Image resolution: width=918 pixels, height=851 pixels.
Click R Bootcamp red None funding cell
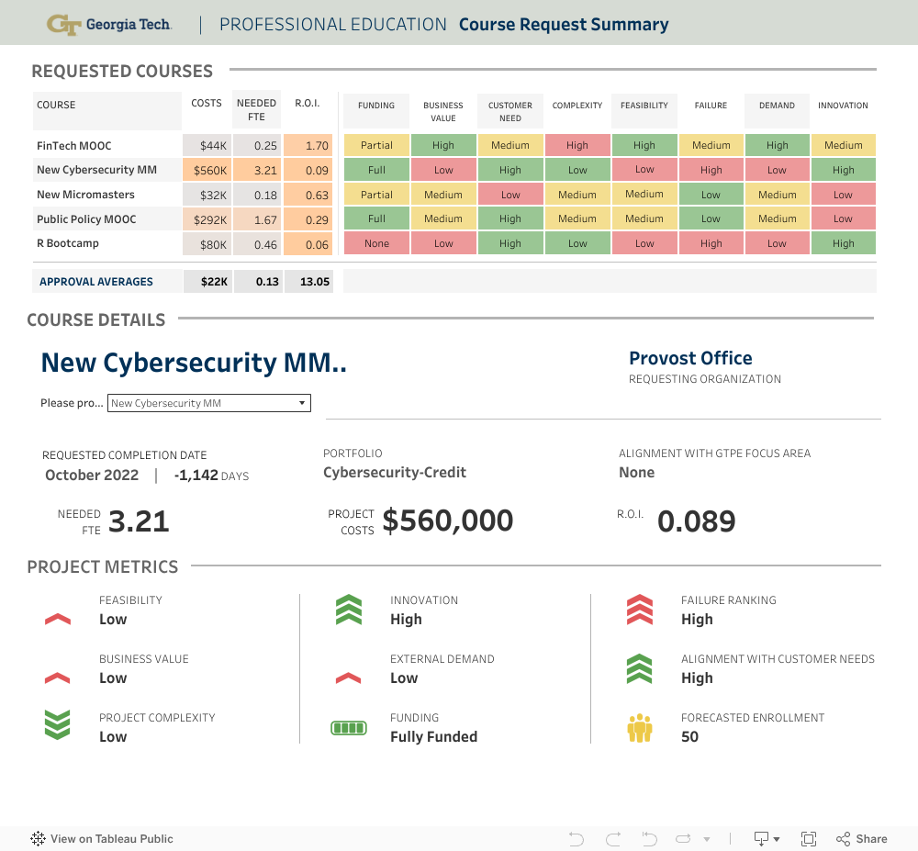[376, 243]
